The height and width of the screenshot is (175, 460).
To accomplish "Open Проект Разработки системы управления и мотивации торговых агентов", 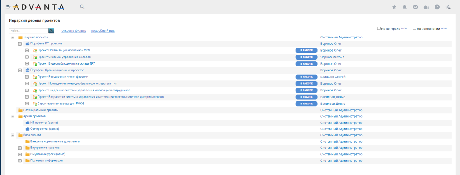I will pos(100,97).
